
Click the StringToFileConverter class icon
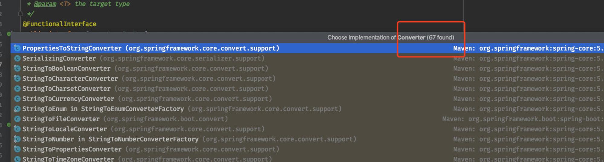[17, 119]
